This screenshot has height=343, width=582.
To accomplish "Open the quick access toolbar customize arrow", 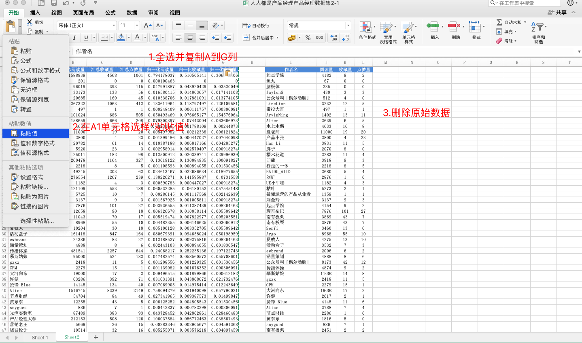I will tap(95, 3).
